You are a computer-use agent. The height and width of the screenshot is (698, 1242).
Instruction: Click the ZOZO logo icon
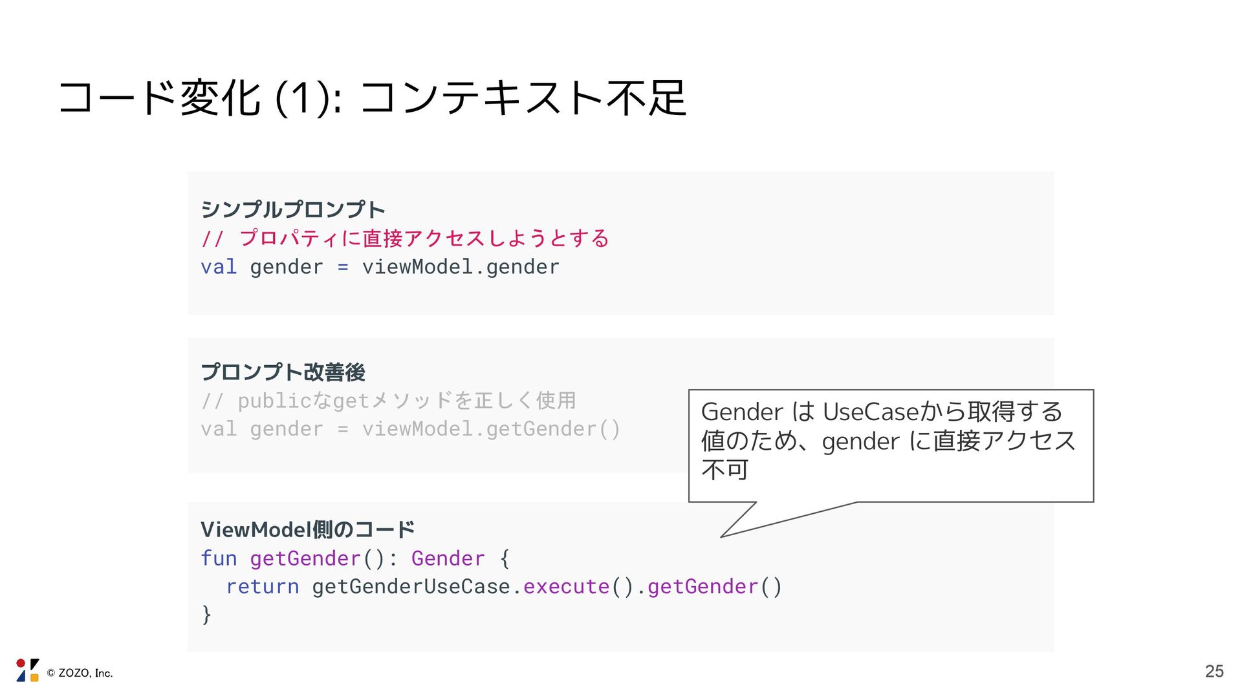27,671
